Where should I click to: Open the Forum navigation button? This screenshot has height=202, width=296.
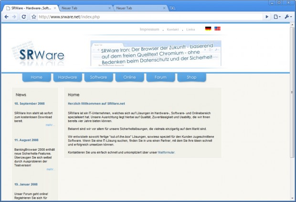160,77
